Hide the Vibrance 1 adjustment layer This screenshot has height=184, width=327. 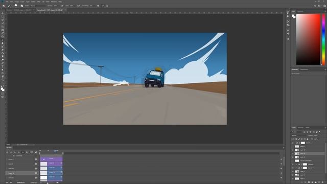[292, 165]
